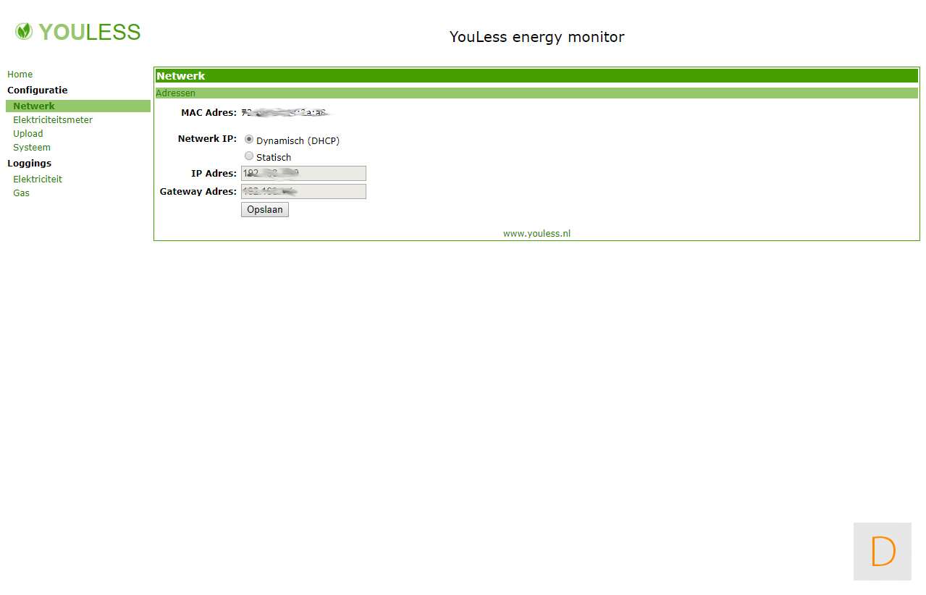The image size is (926, 595).
Task: Click the Configuratie section heading
Action: pos(37,90)
